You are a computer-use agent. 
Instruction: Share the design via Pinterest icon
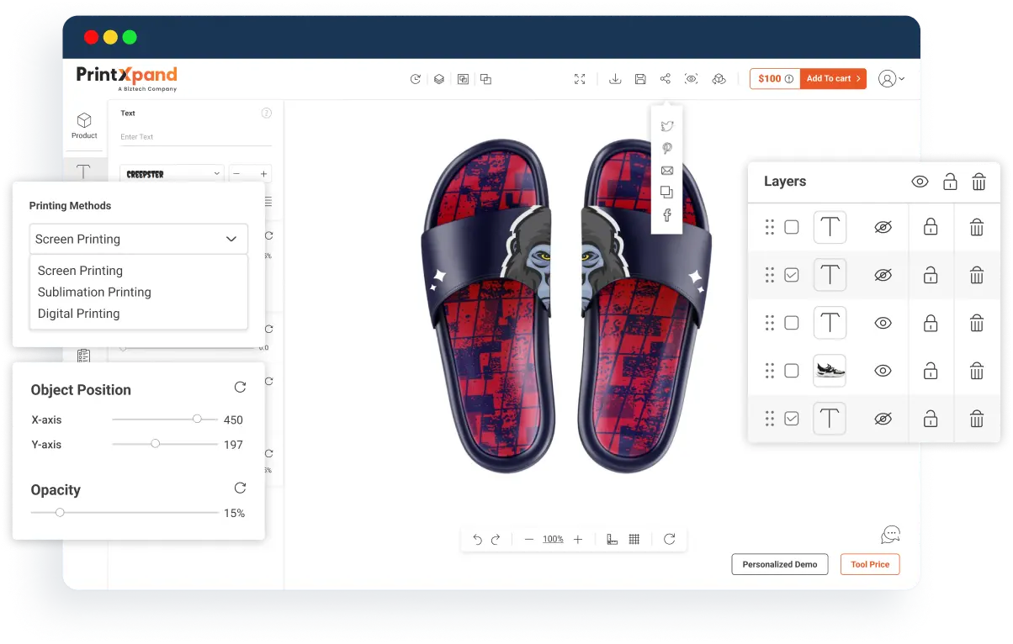pyautogui.click(x=667, y=149)
